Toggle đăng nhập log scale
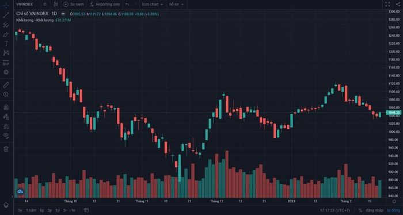The image size is (403, 215). point(374,210)
